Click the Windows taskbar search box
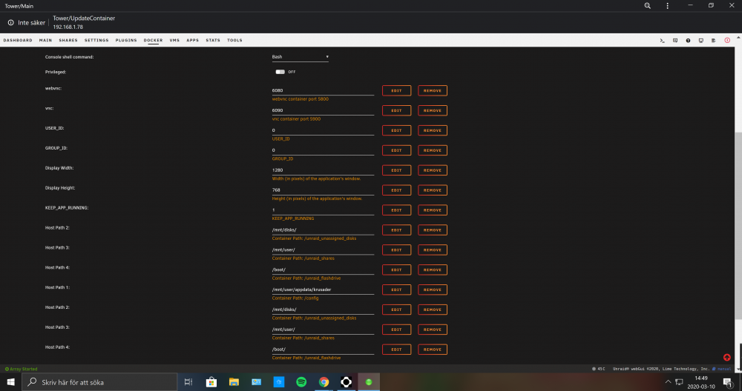Image resolution: width=742 pixels, height=391 pixels. tap(99, 382)
